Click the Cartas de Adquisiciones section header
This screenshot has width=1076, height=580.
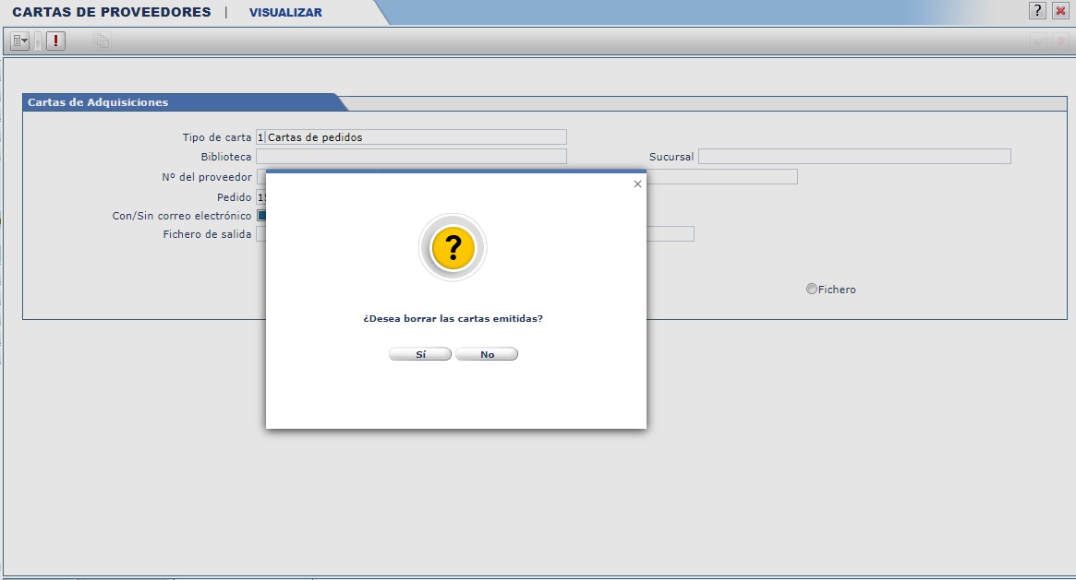click(x=98, y=102)
